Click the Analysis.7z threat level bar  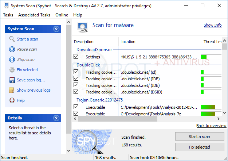[211, 114]
